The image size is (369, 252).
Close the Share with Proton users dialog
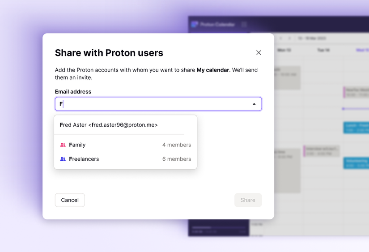click(x=259, y=52)
